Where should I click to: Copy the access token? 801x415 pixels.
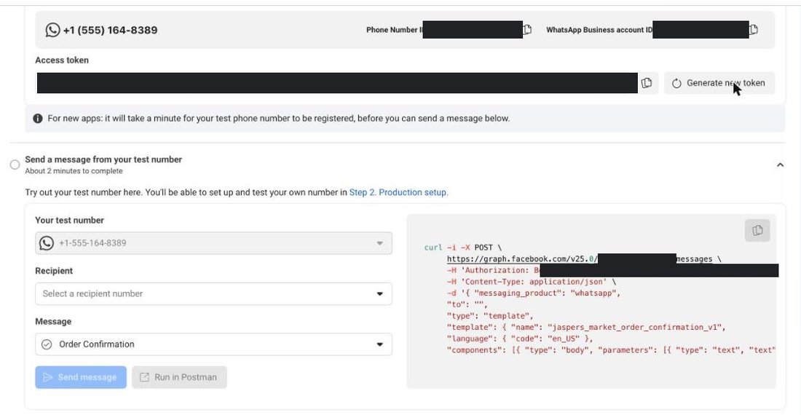pyautogui.click(x=647, y=83)
